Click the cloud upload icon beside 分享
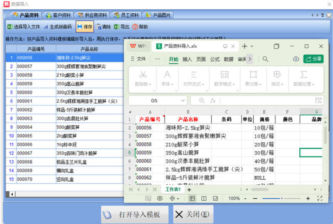The width and height of the screenshot is (333, 224). (296, 59)
